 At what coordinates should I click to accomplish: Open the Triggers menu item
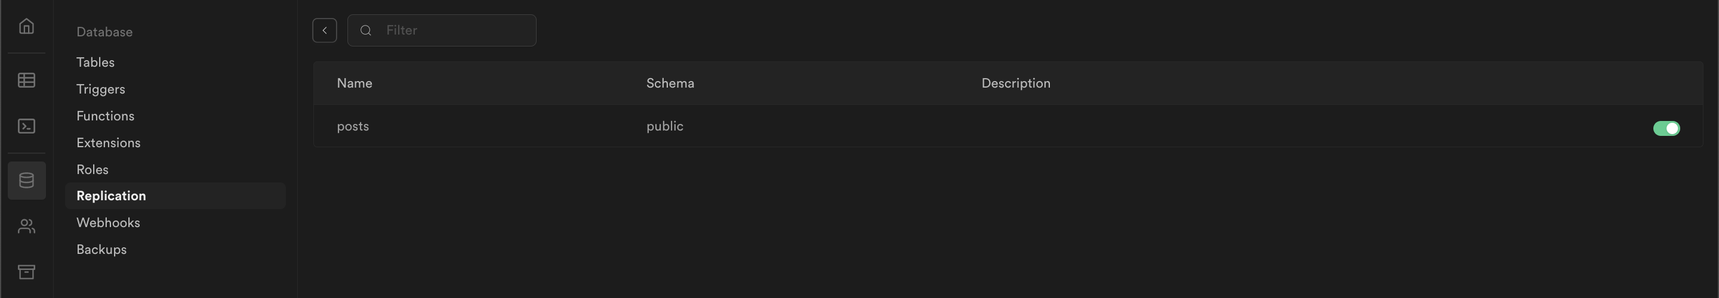tap(101, 89)
